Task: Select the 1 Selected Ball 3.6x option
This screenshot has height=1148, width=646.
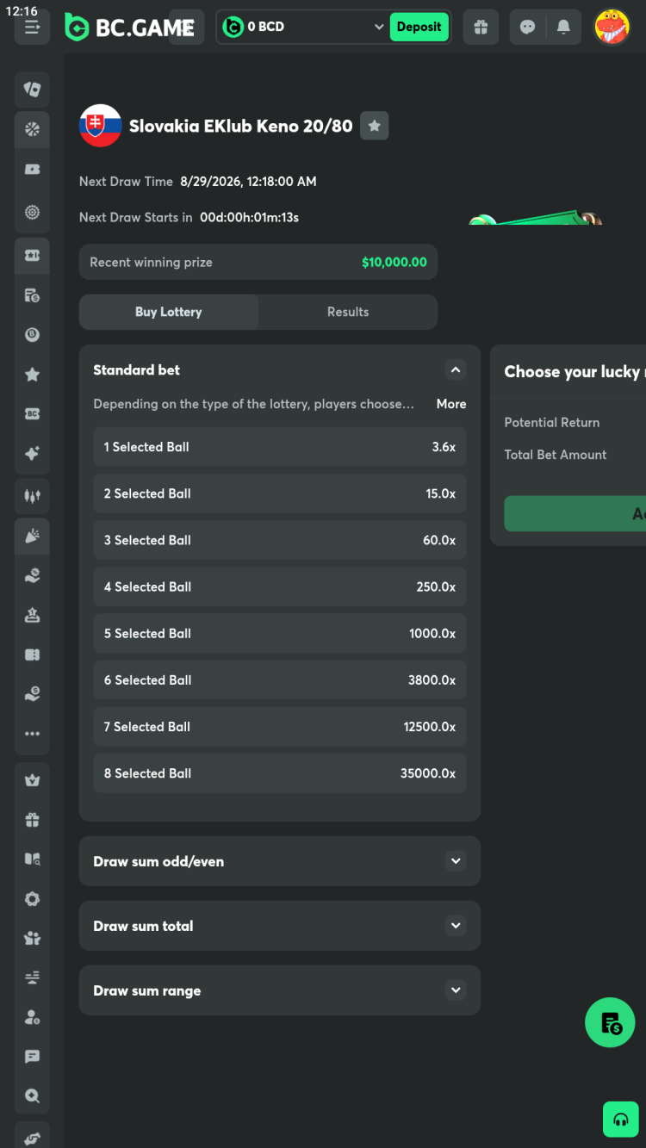Action: 280,447
